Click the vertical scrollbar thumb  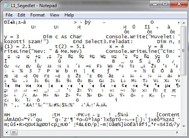pyautogui.click(x=184, y=50)
